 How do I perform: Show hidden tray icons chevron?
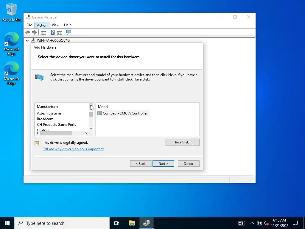(252, 223)
